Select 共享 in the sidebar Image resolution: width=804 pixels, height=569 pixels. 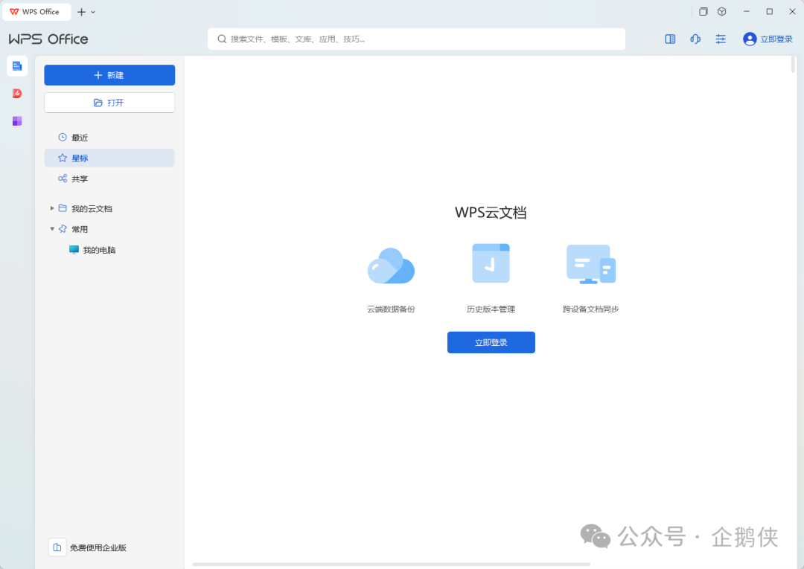(80, 179)
